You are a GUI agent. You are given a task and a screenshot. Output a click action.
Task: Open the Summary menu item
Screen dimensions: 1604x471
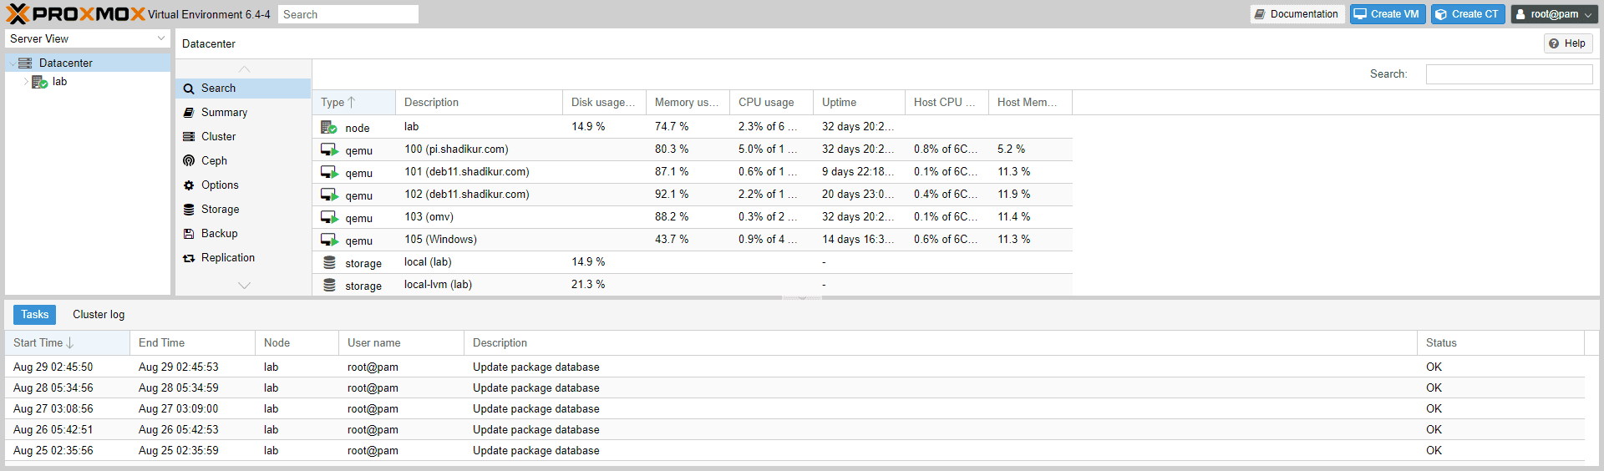click(243, 113)
